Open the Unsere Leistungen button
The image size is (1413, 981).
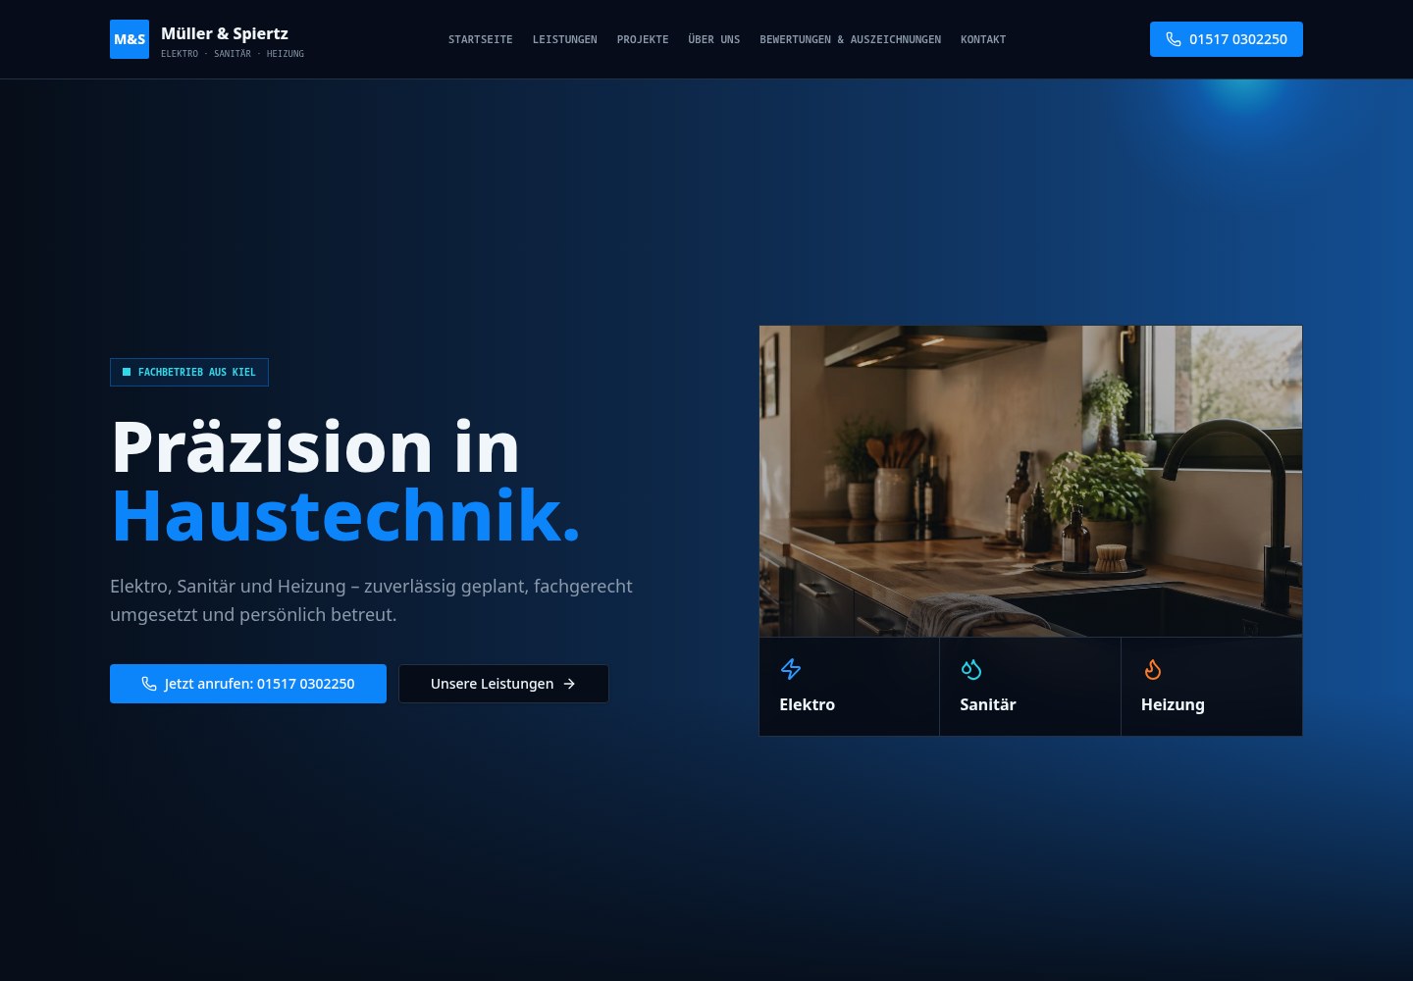click(503, 684)
